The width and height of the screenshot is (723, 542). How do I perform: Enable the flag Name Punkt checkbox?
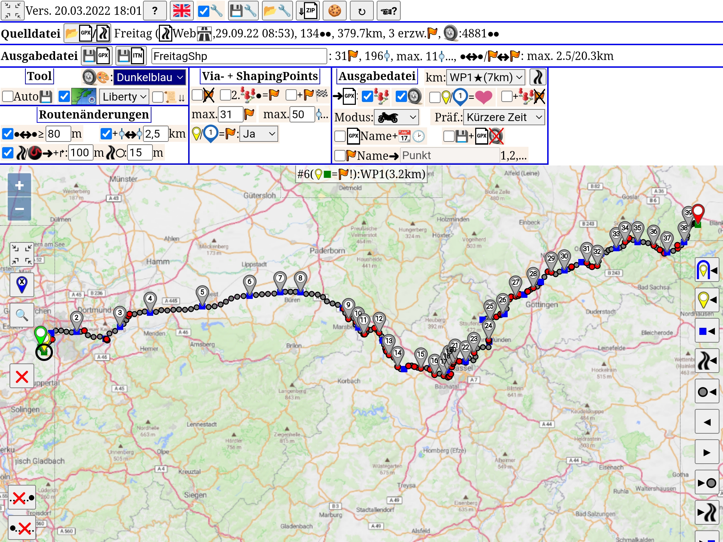(x=340, y=156)
